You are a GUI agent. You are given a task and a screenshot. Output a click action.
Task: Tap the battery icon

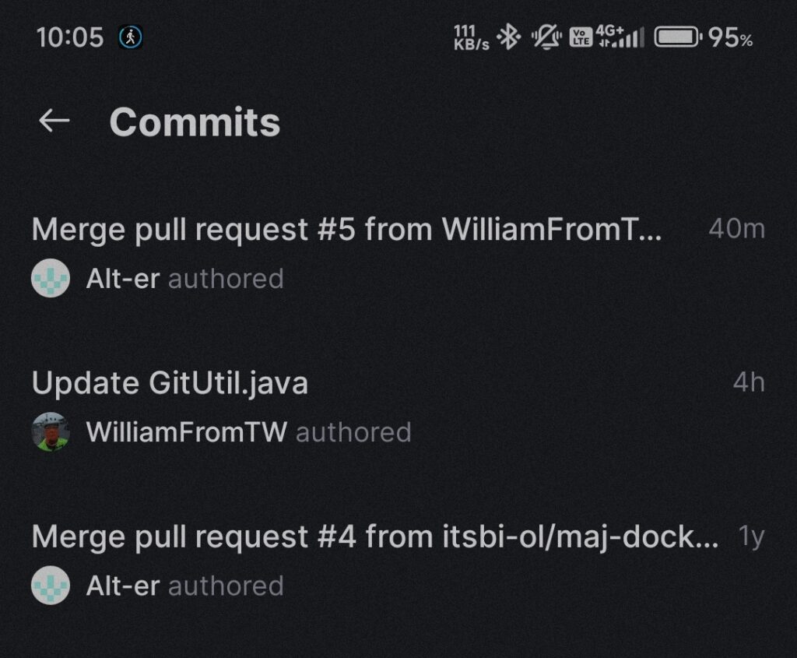click(x=678, y=37)
